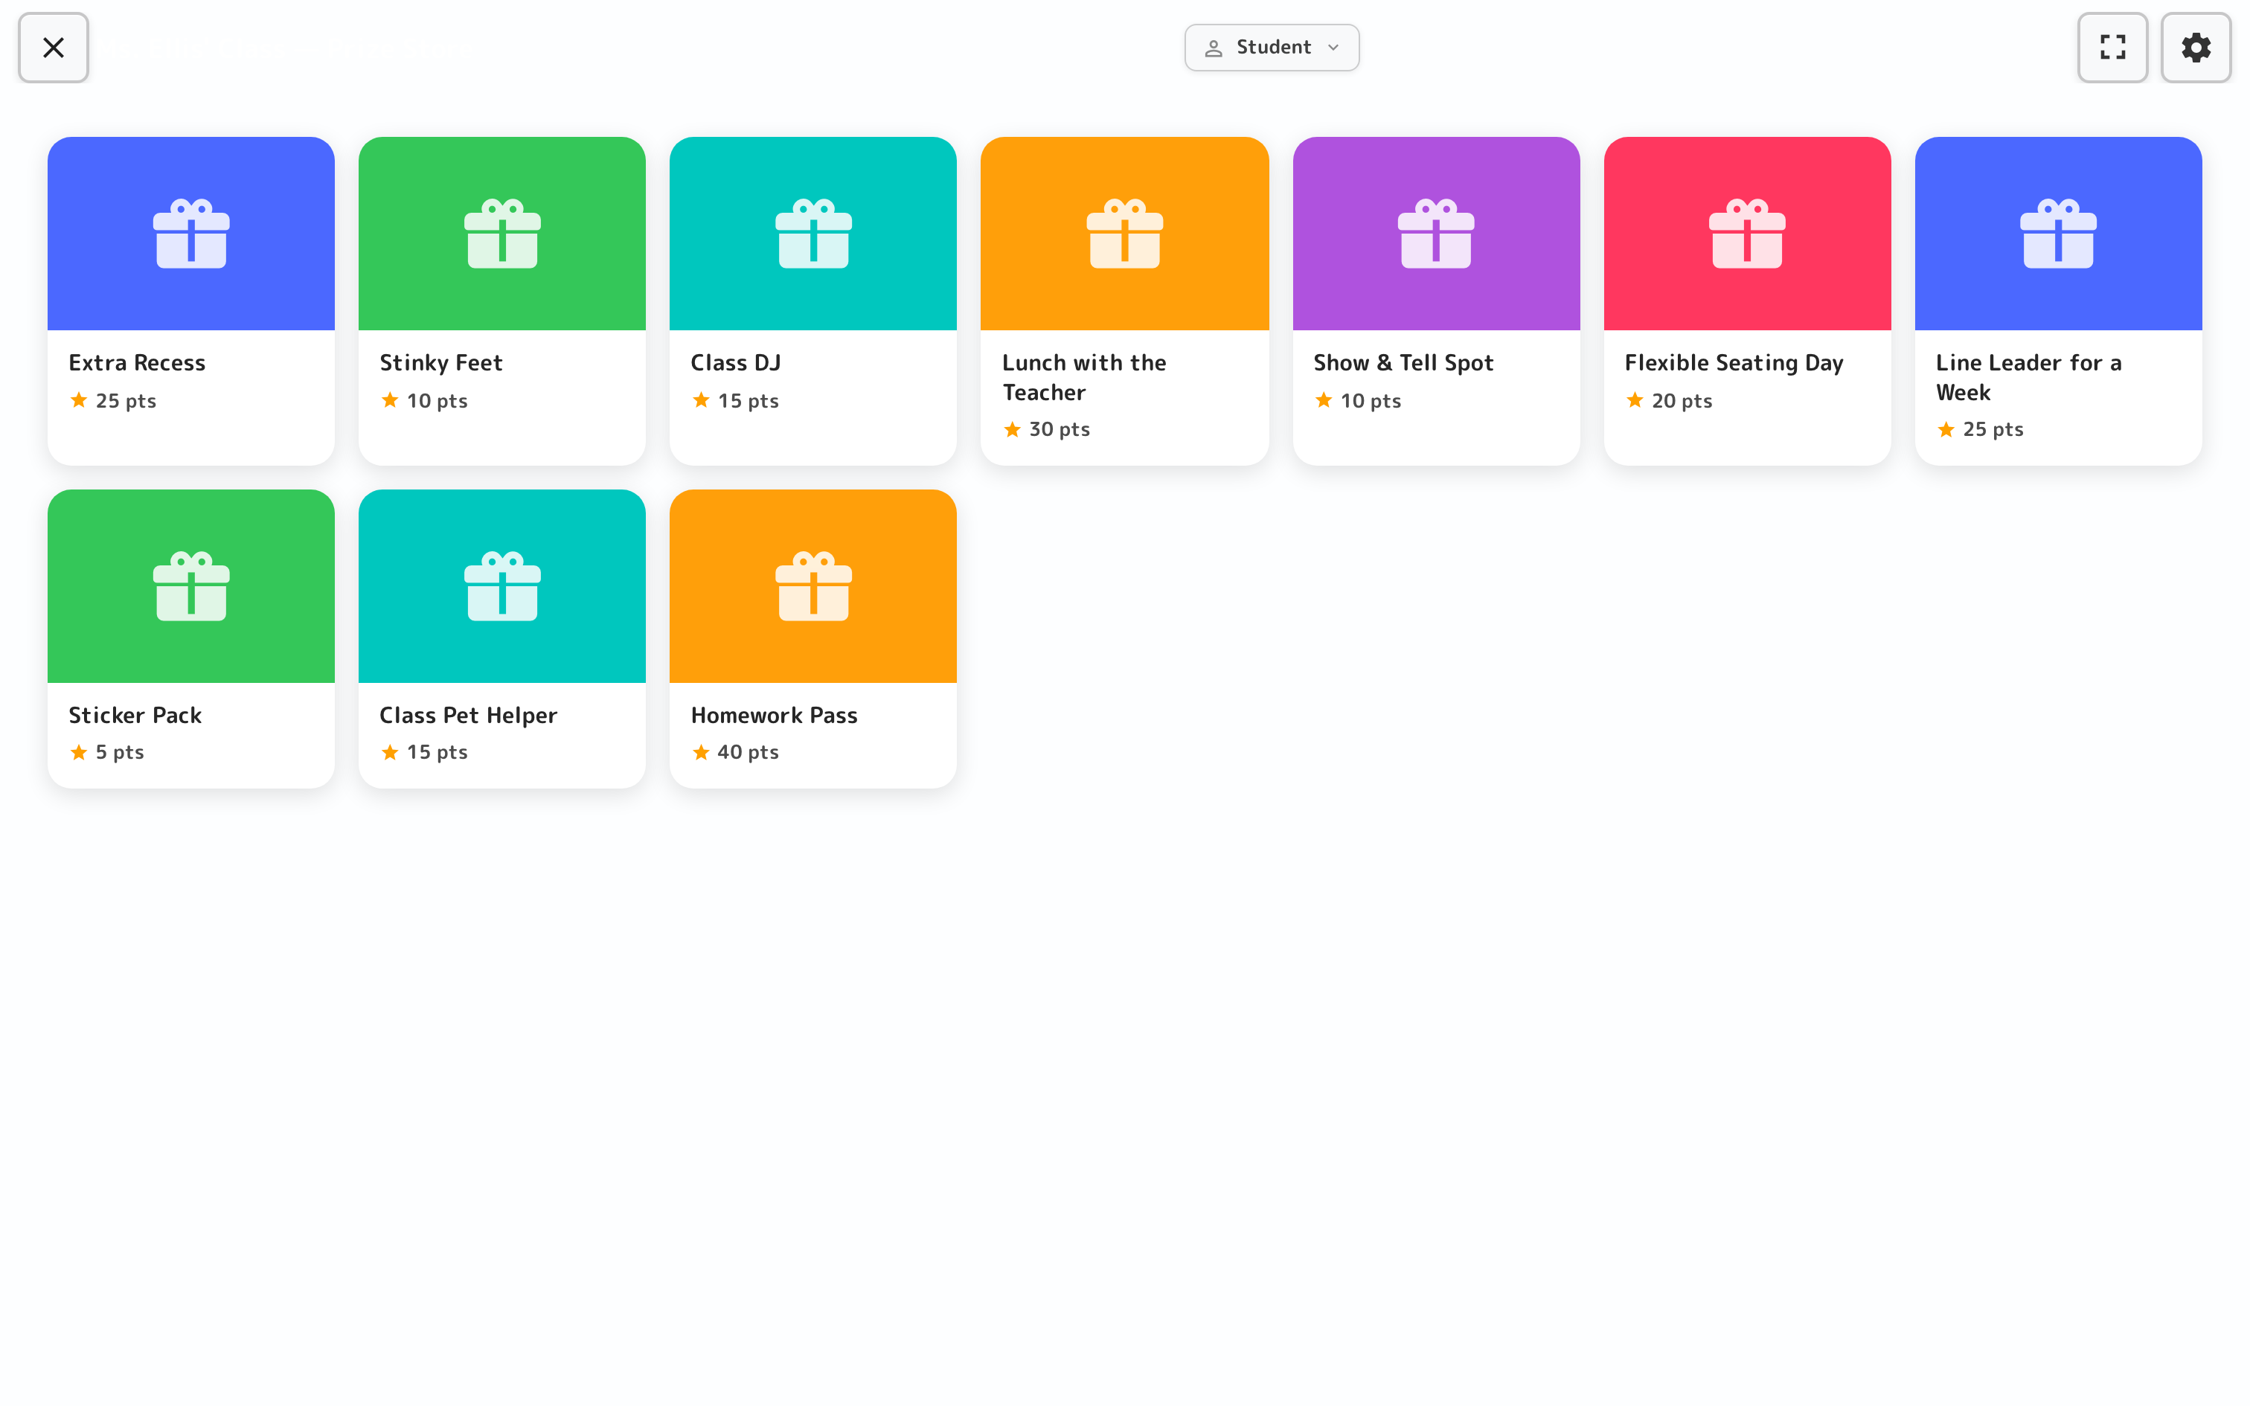Select the Show & Tell Spot title

click(1403, 363)
